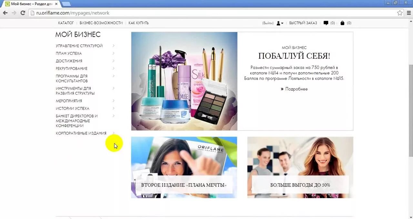Expand chevron next to Мероприятия
This screenshot has height=219, width=413.
tap(113, 101)
